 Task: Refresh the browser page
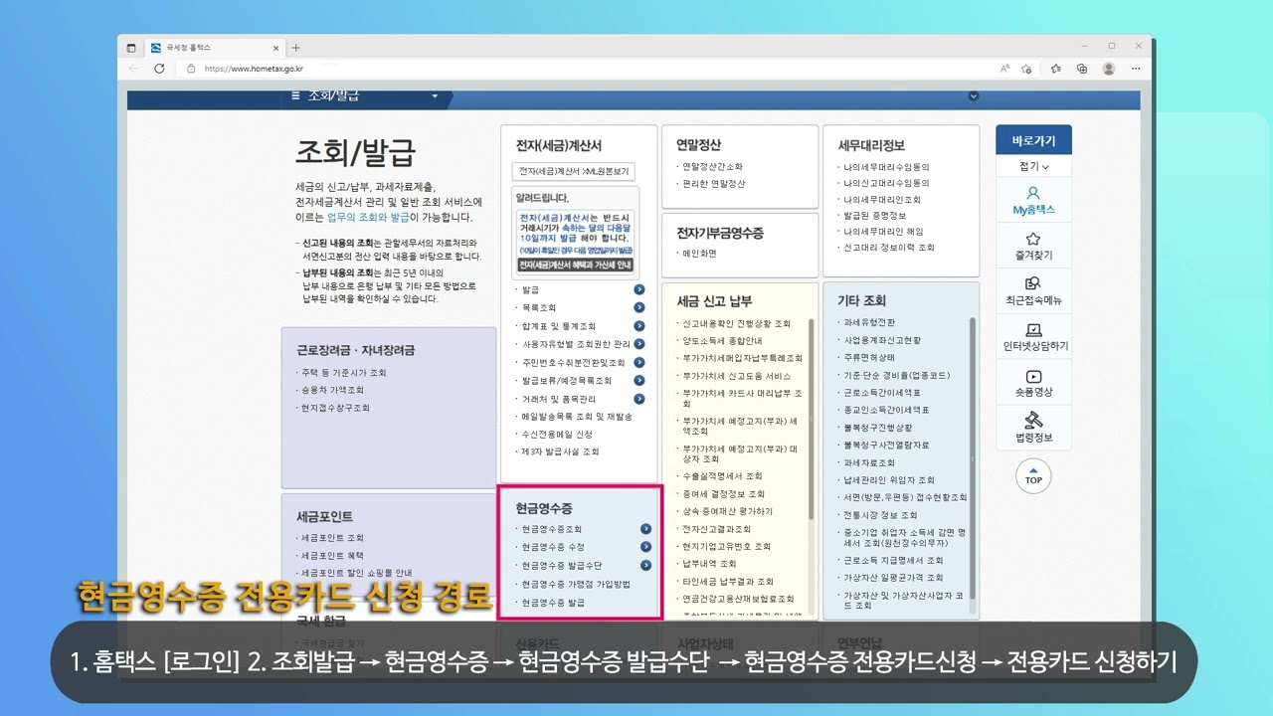click(159, 69)
